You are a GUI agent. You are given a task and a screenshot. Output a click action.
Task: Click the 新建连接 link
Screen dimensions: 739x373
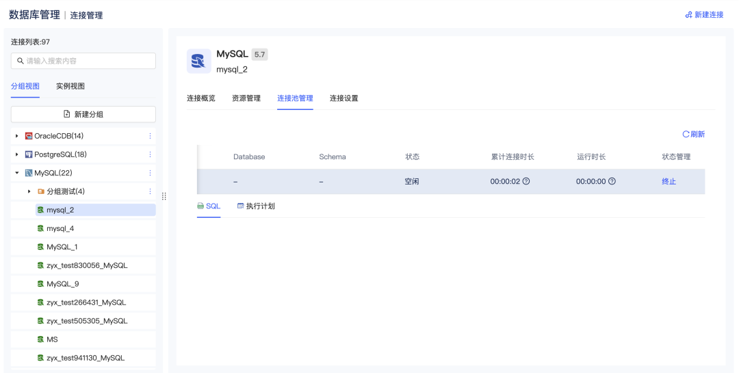pos(705,14)
